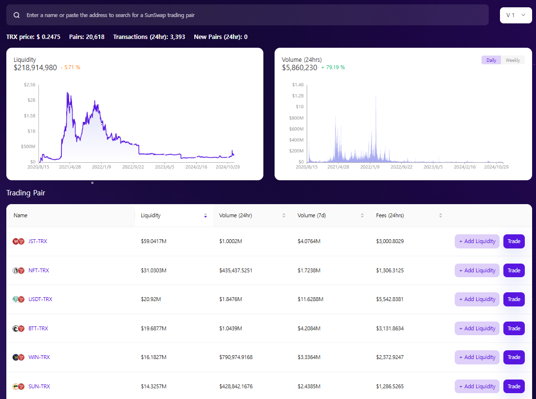Click the Trading Pair section heading

pyautogui.click(x=26, y=192)
